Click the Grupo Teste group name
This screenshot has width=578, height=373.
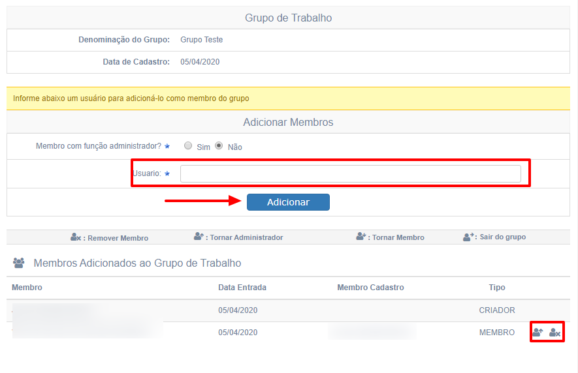pyautogui.click(x=201, y=40)
